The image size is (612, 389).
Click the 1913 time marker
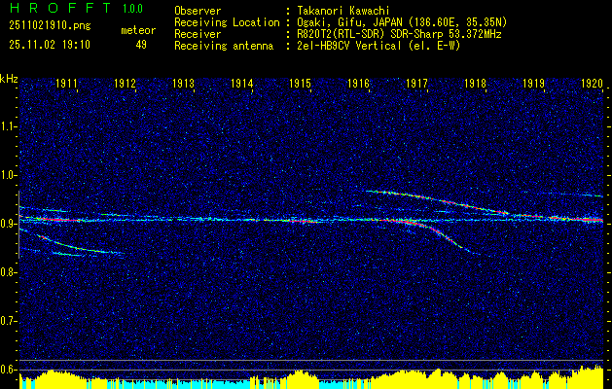[183, 85]
